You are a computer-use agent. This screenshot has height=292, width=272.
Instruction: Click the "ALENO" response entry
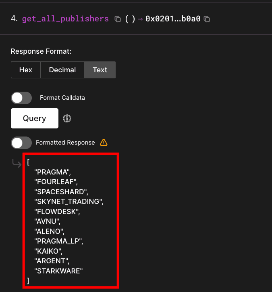49,231
